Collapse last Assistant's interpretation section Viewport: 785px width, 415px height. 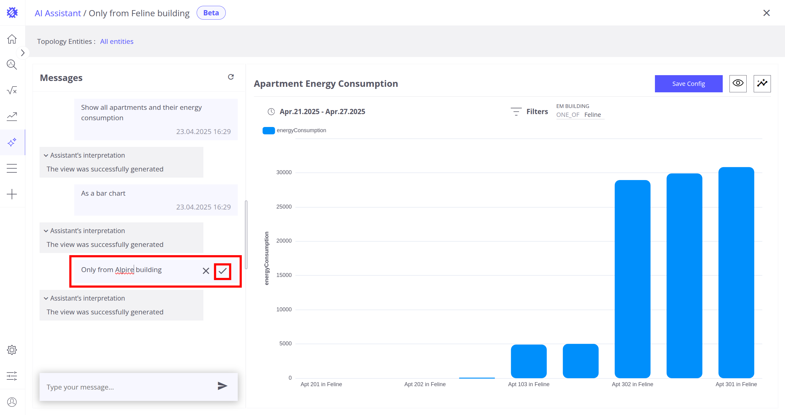tap(46, 298)
